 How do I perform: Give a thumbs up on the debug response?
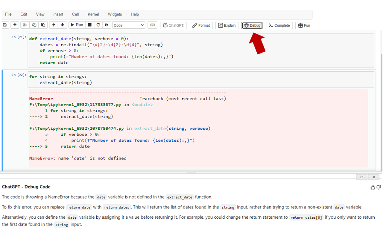pyautogui.click(x=373, y=187)
